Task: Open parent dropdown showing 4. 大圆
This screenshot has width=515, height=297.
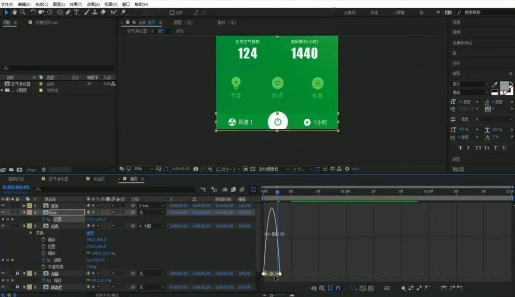Action: click(x=151, y=226)
